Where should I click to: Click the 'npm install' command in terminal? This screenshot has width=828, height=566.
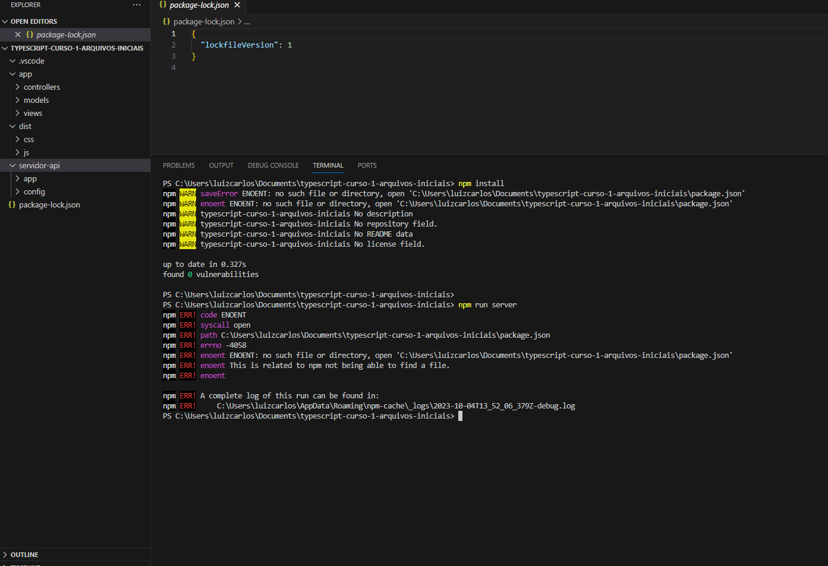(481, 183)
